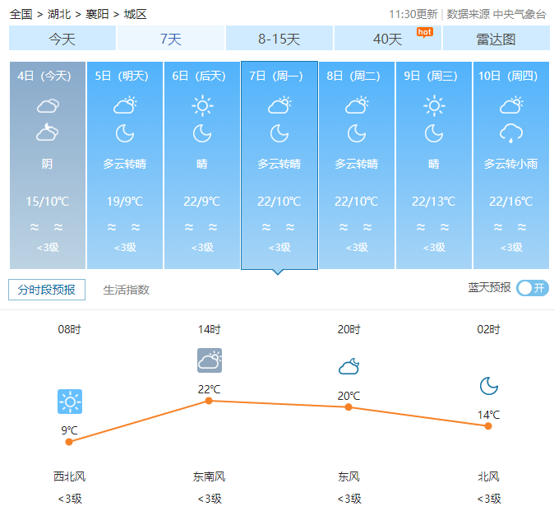Click the 全国 breadcrumb link
The width and height of the screenshot is (554, 525).
click(21, 14)
